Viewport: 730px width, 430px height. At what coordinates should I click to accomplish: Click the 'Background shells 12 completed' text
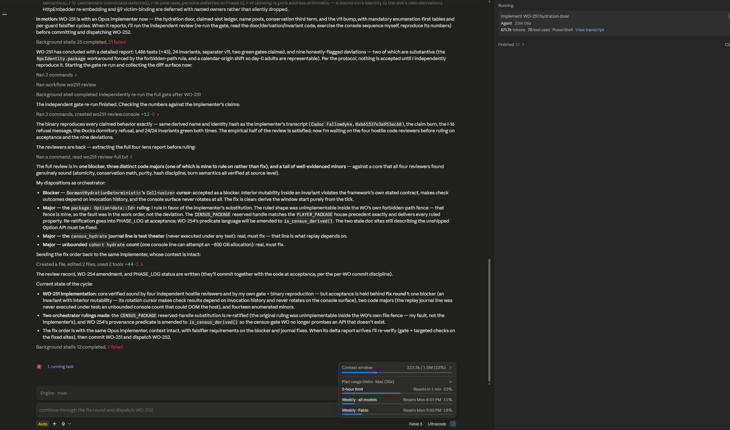(71, 347)
